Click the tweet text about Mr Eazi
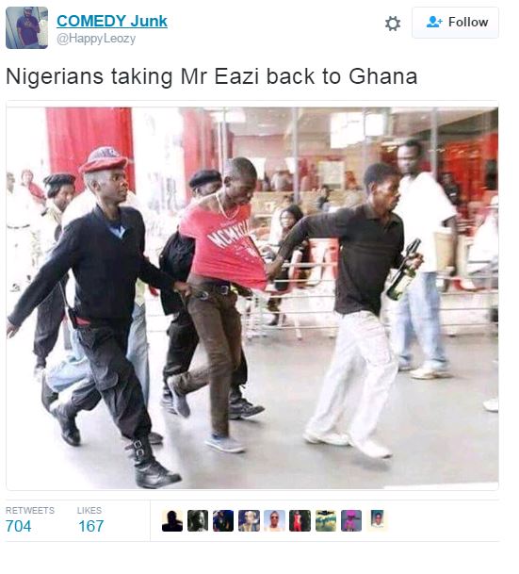Viewport: 519px width, 574px height. pyautogui.click(x=212, y=76)
